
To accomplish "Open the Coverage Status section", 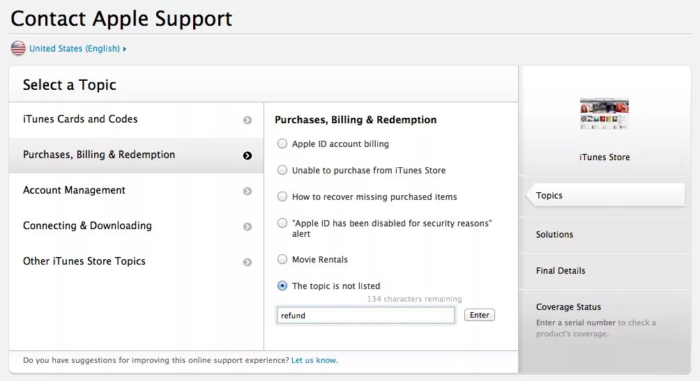I will pyautogui.click(x=568, y=307).
